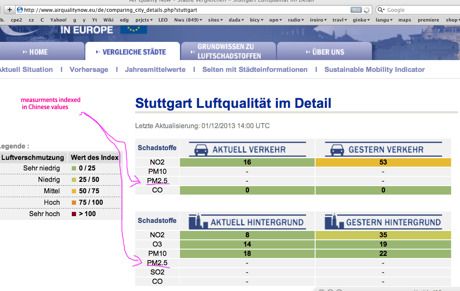
Task: Click the add bookmark plus button
Action: tap(9, 10)
